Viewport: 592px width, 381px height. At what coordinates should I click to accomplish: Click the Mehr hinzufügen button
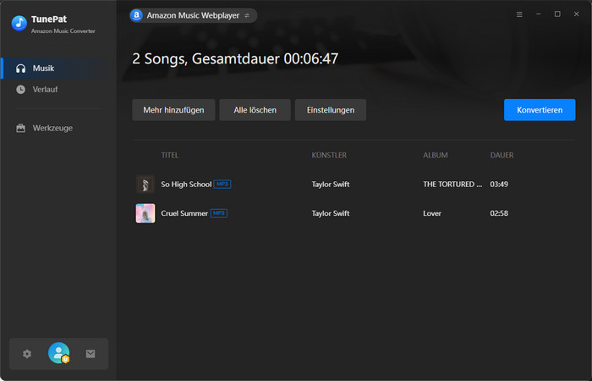(173, 110)
